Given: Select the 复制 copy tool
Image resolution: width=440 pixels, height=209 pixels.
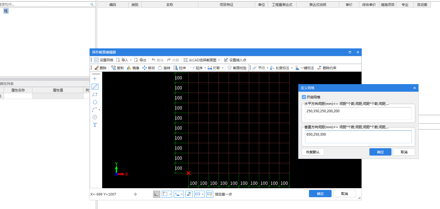Looking at the screenshot, I should [x=117, y=68].
